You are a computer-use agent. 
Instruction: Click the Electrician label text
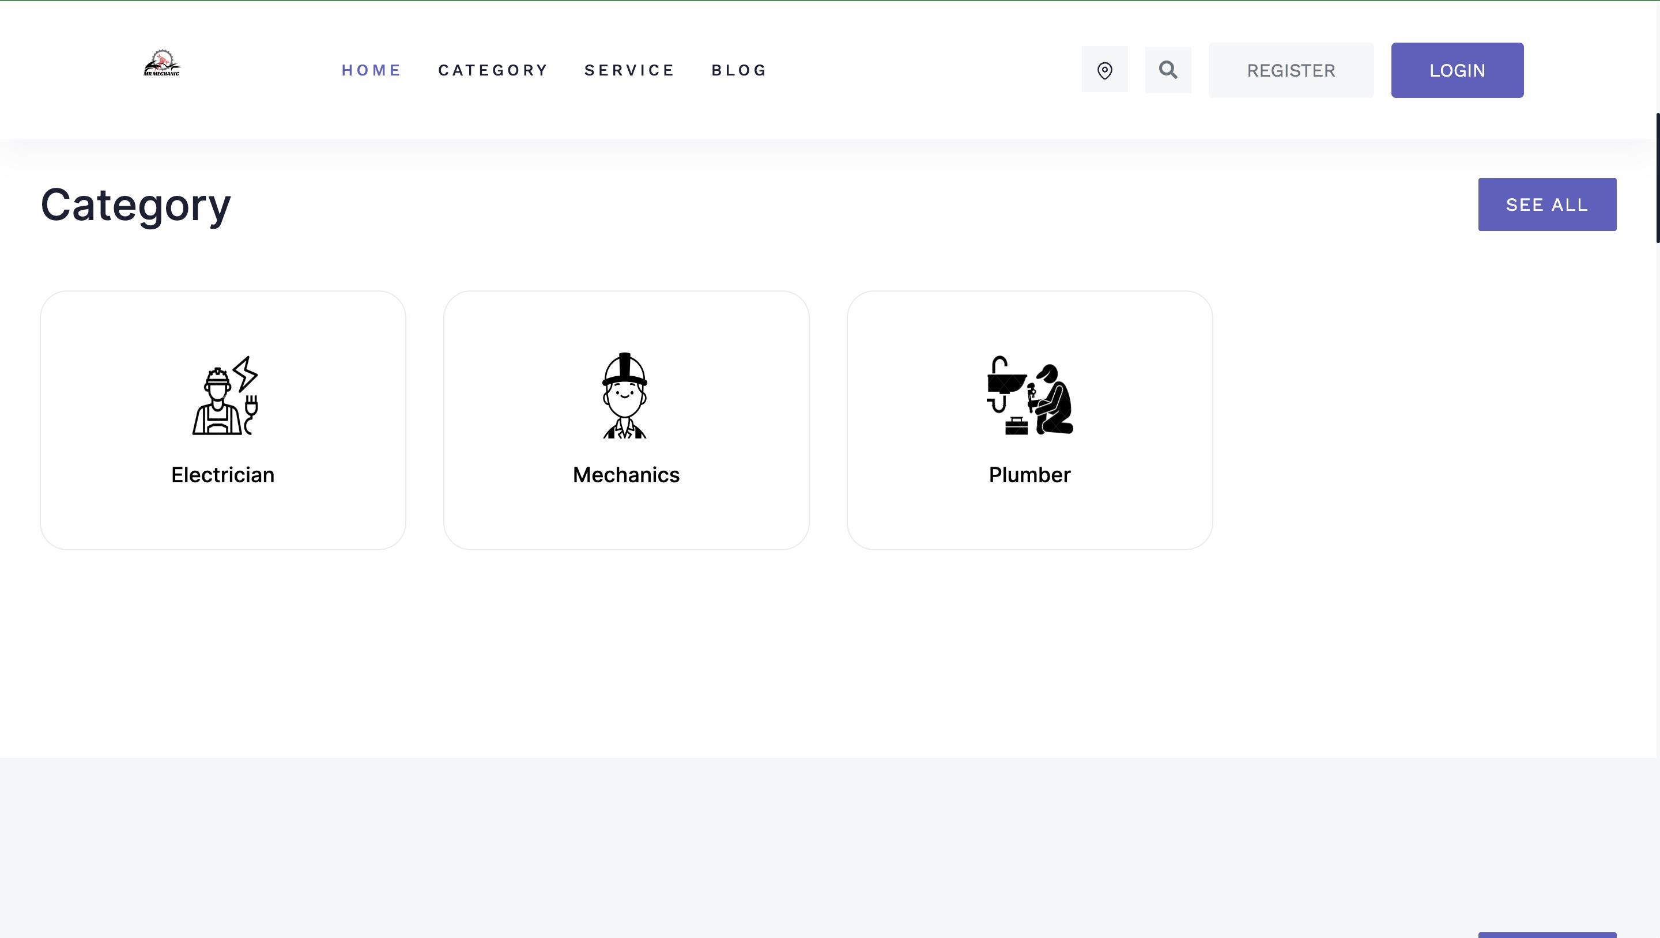(x=223, y=475)
